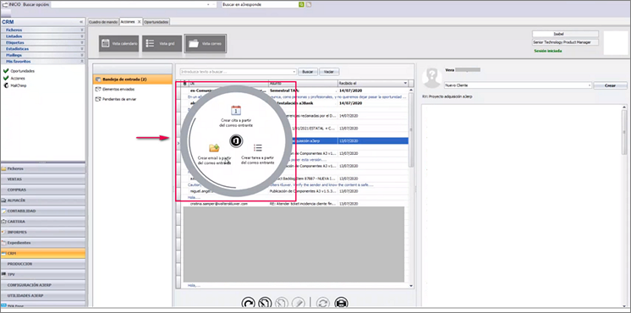This screenshot has width=631, height=313.
Task: Open the Expedientes module
Action: [42, 243]
